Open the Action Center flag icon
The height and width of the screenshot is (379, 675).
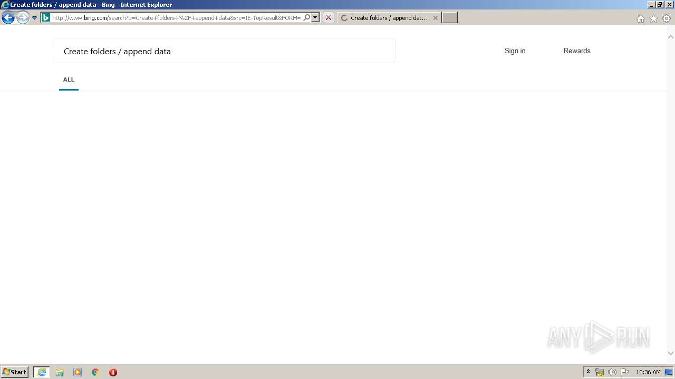tap(625, 372)
